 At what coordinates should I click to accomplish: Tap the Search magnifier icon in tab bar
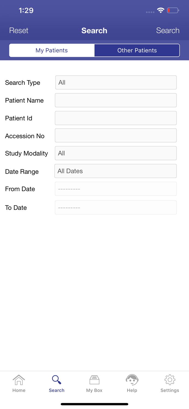click(x=56, y=380)
